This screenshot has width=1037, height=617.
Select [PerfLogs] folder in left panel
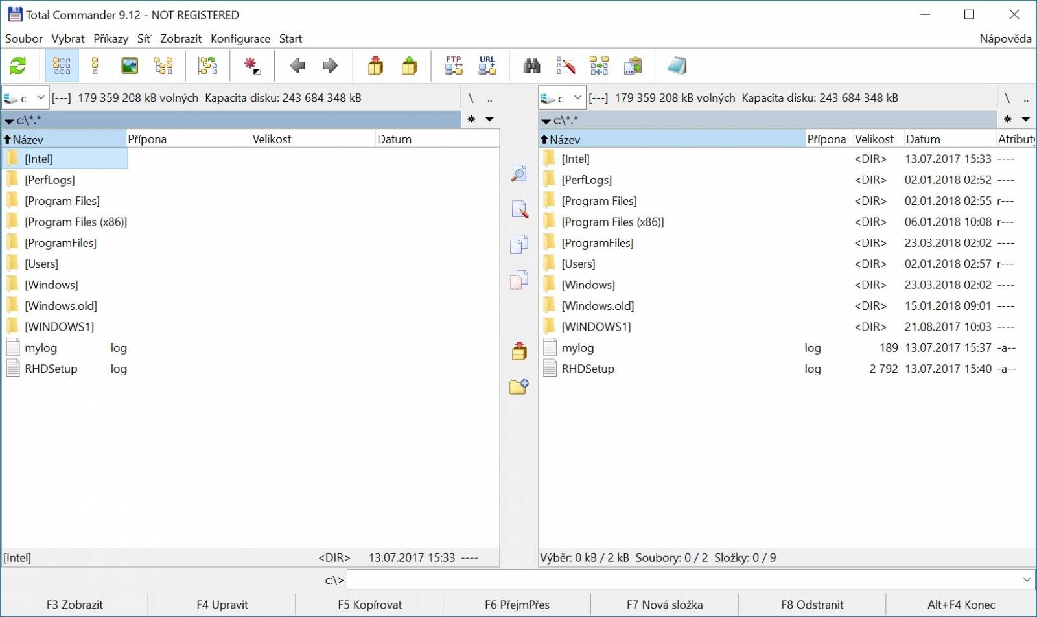(50, 180)
